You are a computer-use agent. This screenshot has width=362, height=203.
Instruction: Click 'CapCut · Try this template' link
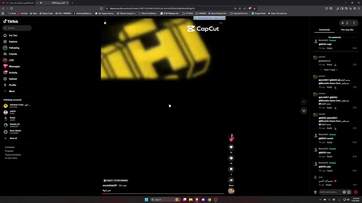tap(115, 180)
